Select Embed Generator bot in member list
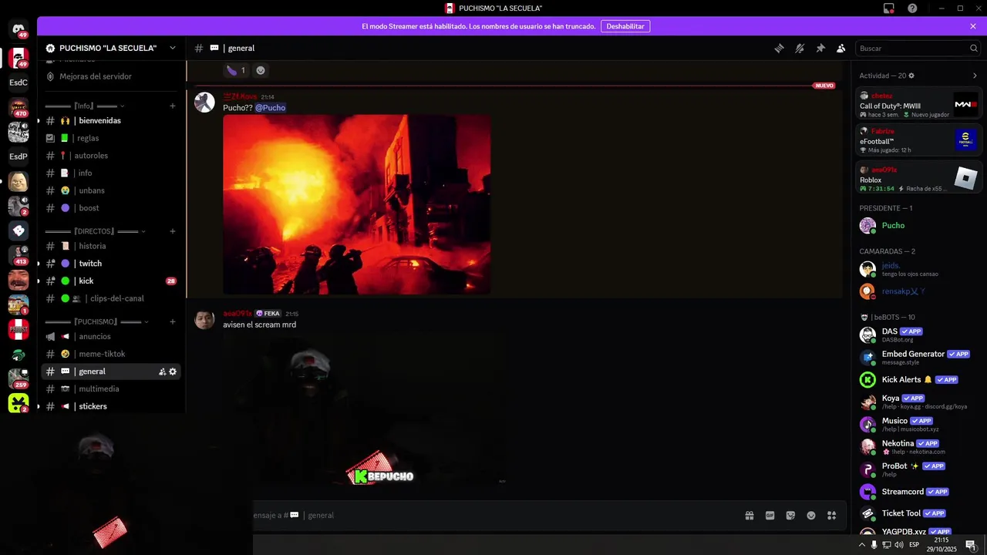987x555 pixels. 918,357
